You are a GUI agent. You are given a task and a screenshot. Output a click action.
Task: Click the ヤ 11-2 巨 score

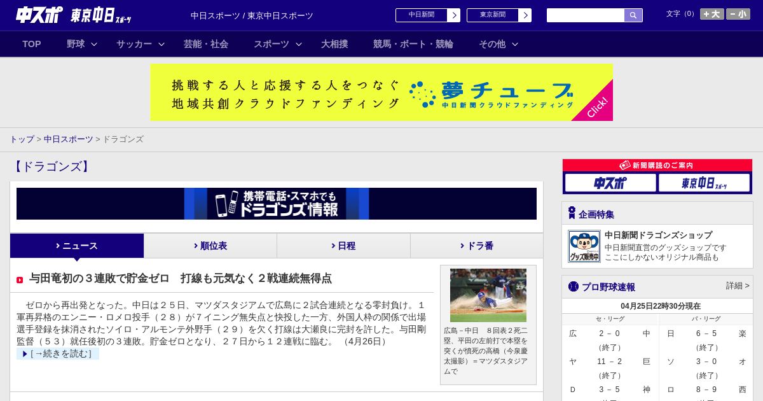coord(610,362)
